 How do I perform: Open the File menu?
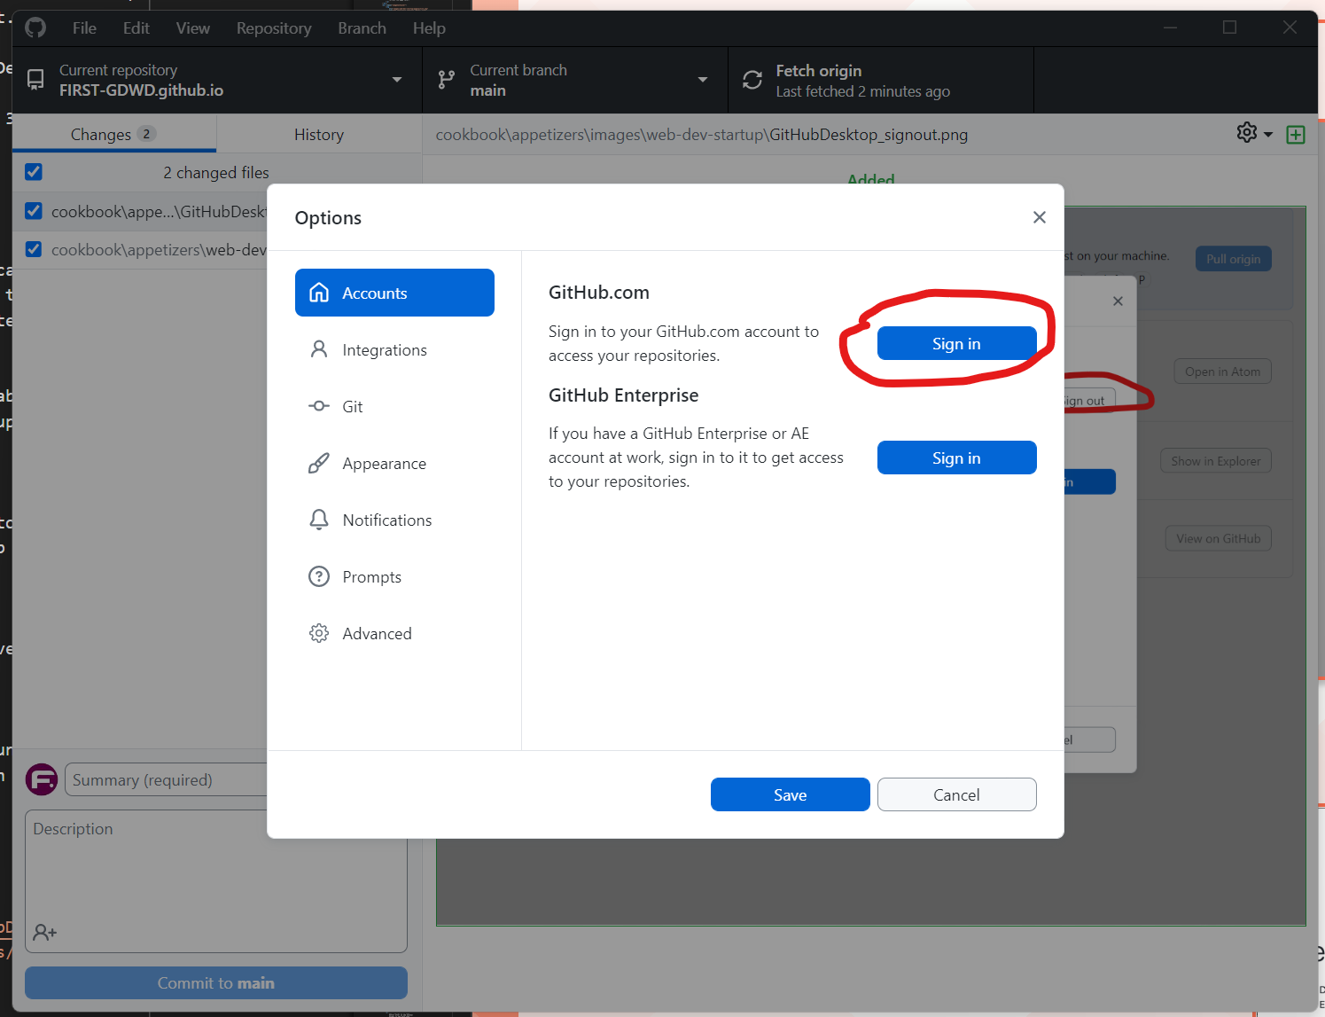[84, 28]
